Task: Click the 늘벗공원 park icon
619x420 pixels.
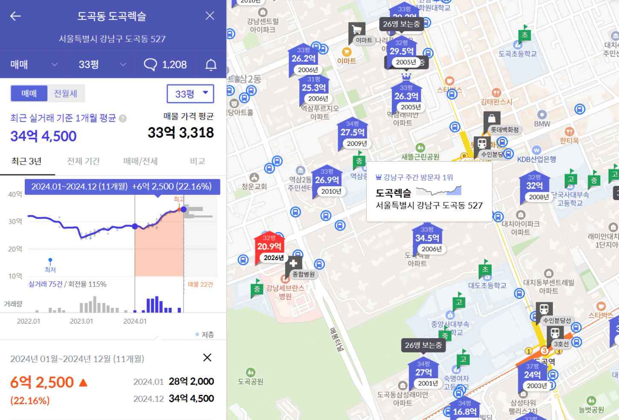Action: [x=591, y=401]
